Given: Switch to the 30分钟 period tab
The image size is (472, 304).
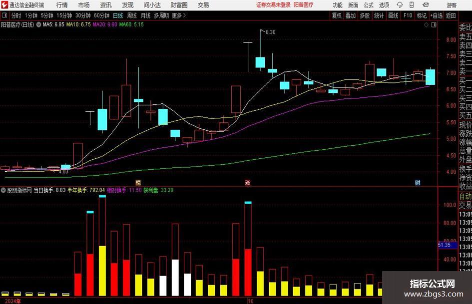Looking at the screenshot, I should pyautogui.click(x=83, y=15).
